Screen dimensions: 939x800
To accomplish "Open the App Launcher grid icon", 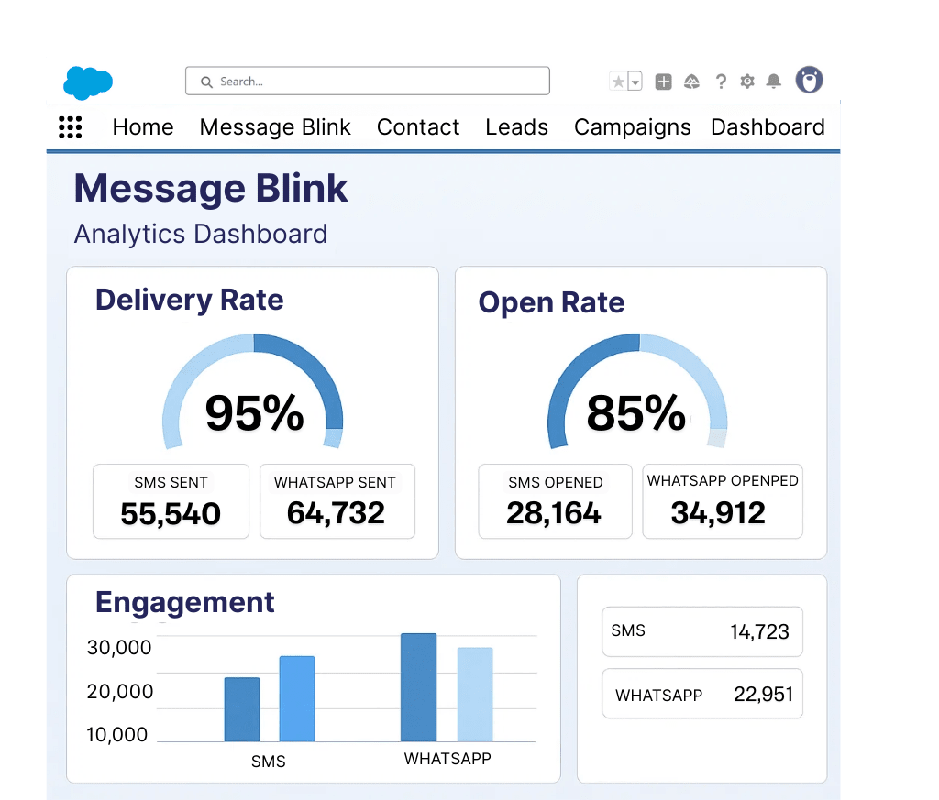I will click(x=71, y=127).
